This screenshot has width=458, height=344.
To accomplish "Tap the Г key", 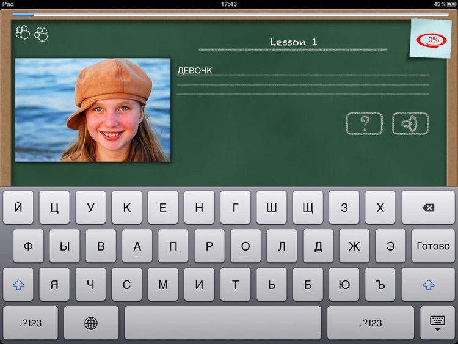I will tap(236, 208).
